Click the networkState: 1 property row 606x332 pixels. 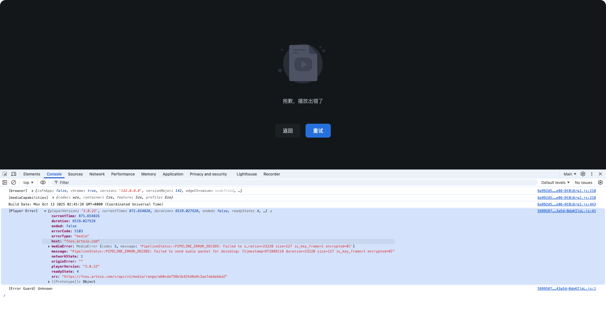coord(67,257)
